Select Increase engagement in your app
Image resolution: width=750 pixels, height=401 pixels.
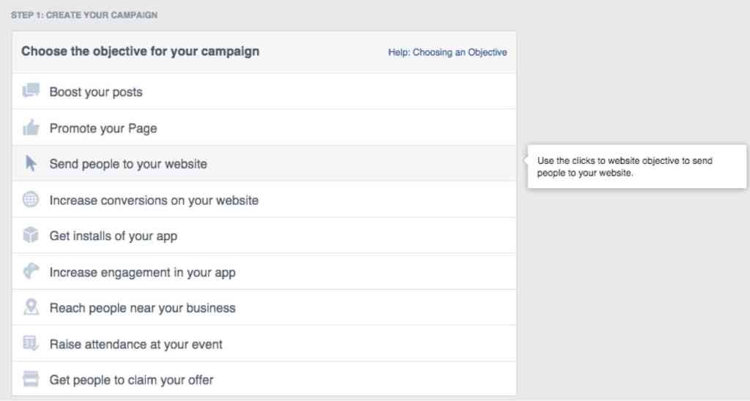[142, 272]
